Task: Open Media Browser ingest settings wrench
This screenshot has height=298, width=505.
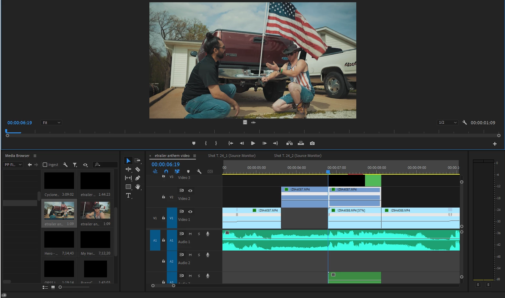Action: 65,165
